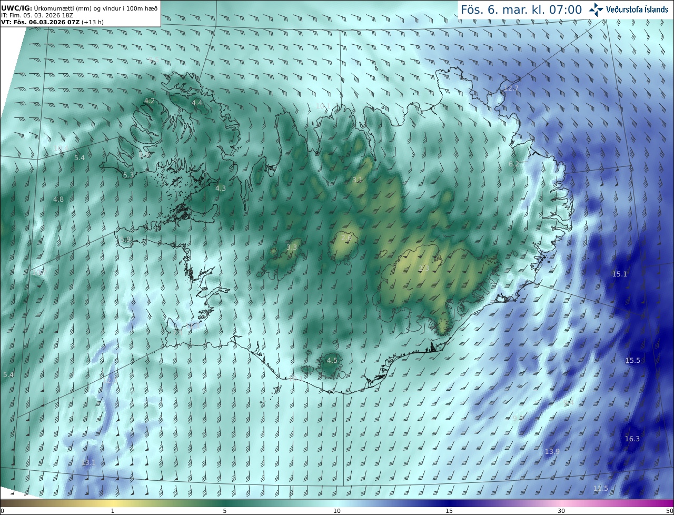Click the 4.2 value on the map
Viewport: 674px width, 515px height.
(x=150, y=101)
